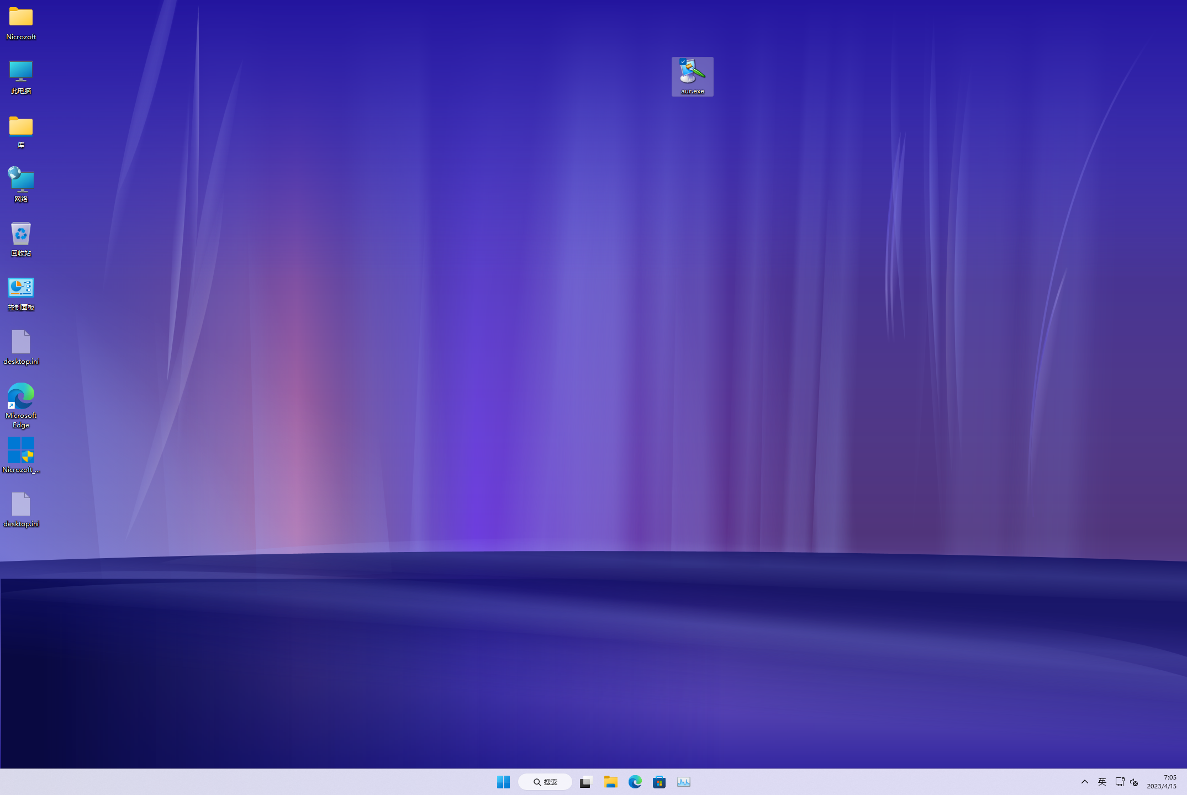Switch the 英 input method indicator
This screenshot has height=795, width=1187.
point(1102,782)
